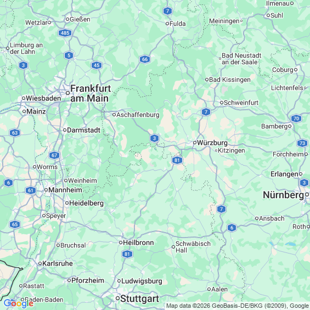This screenshot has width=310, height=310.
Task: Click the Würzburg city marker
Action: coord(195,143)
